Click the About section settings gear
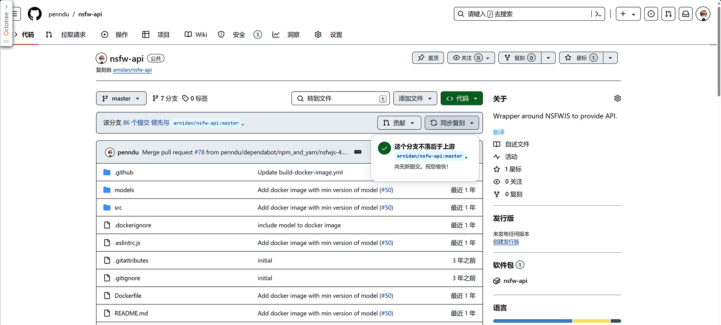This screenshot has height=325, width=721. [617, 98]
